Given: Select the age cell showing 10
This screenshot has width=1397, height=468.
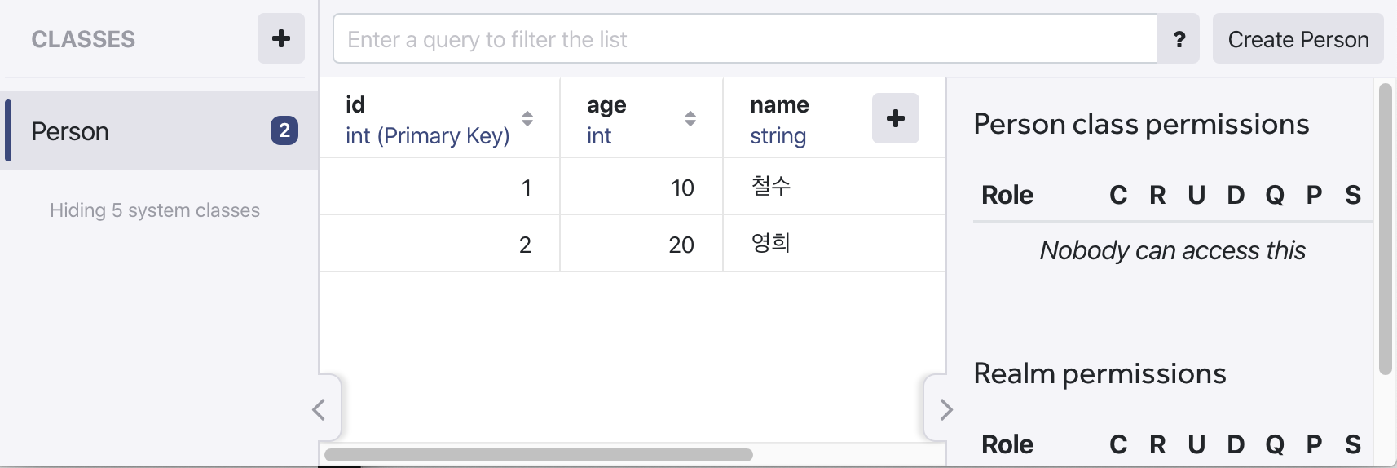Looking at the screenshot, I should click(x=641, y=188).
